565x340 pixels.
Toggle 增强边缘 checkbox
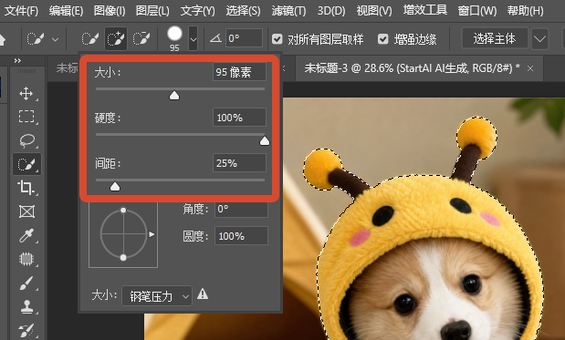click(383, 39)
